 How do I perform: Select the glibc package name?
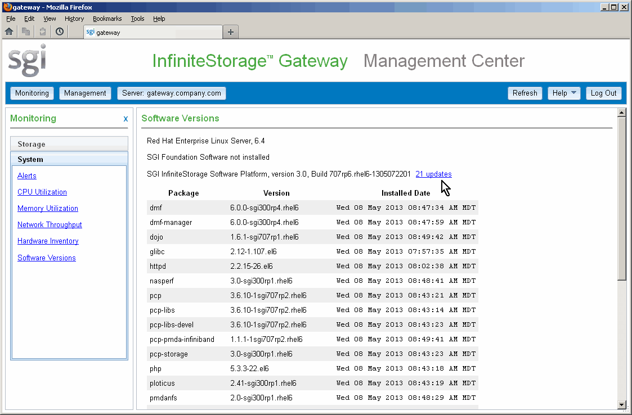tap(157, 252)
